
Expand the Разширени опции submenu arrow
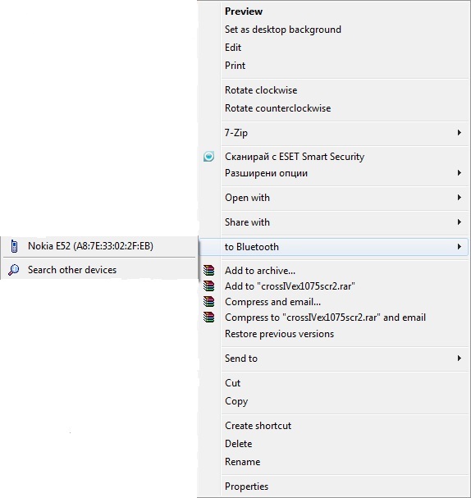coord(460,173)
